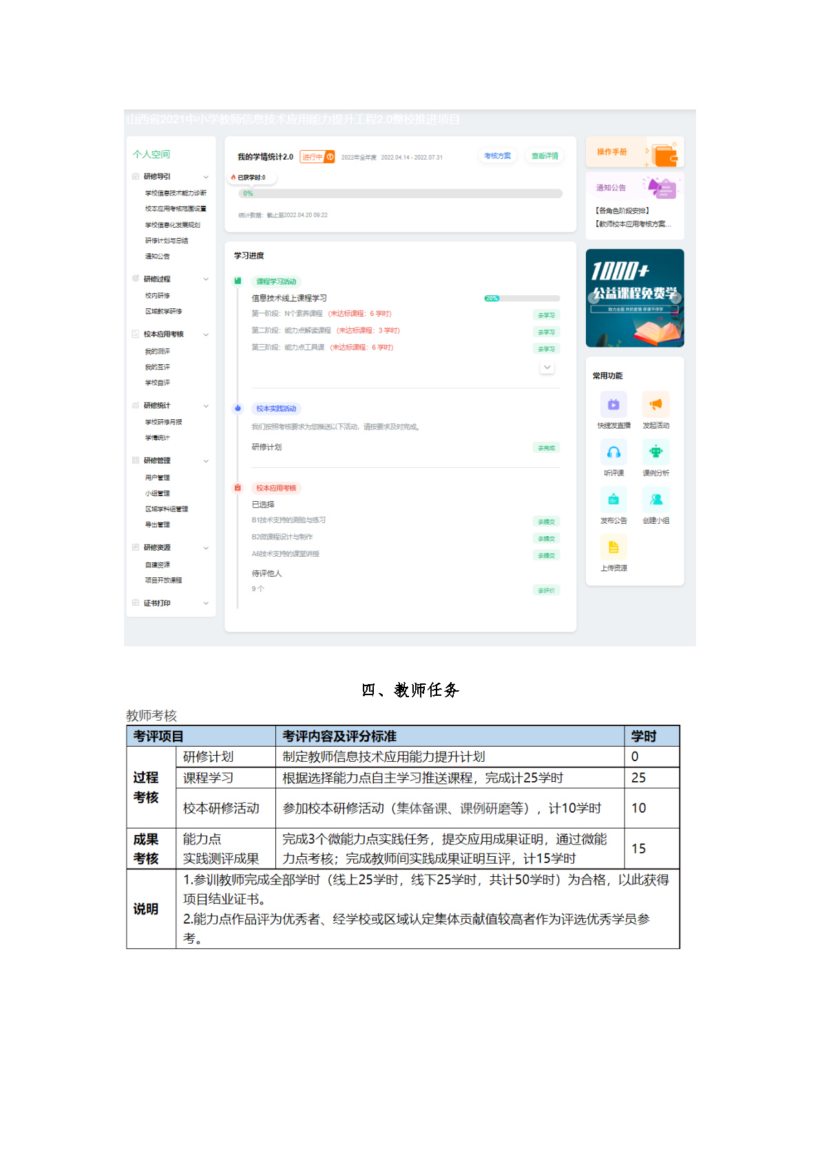Click the 发布公告 icon

coord(613,499)
